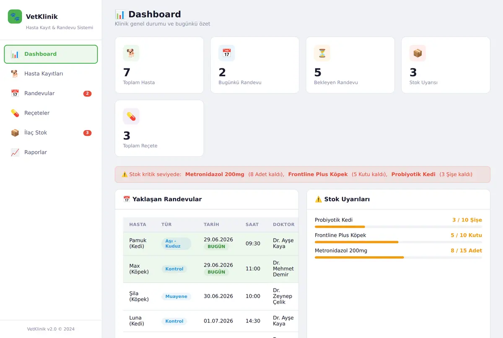Navigate to Reçeteler

point(51,113)
